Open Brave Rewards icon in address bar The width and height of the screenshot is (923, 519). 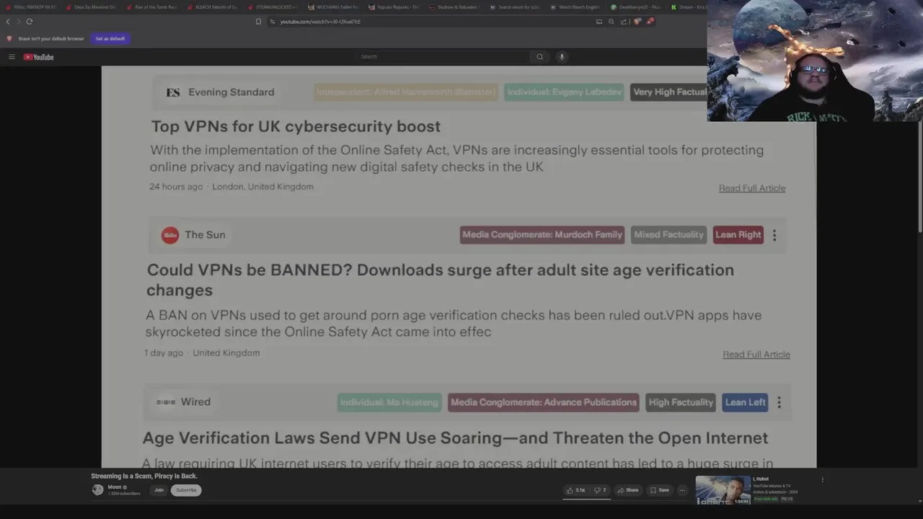tap(650, 22)
